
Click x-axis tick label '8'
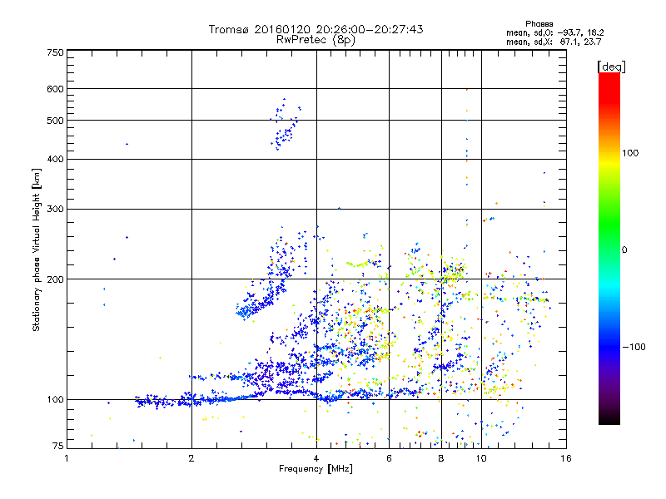(441, 458)
